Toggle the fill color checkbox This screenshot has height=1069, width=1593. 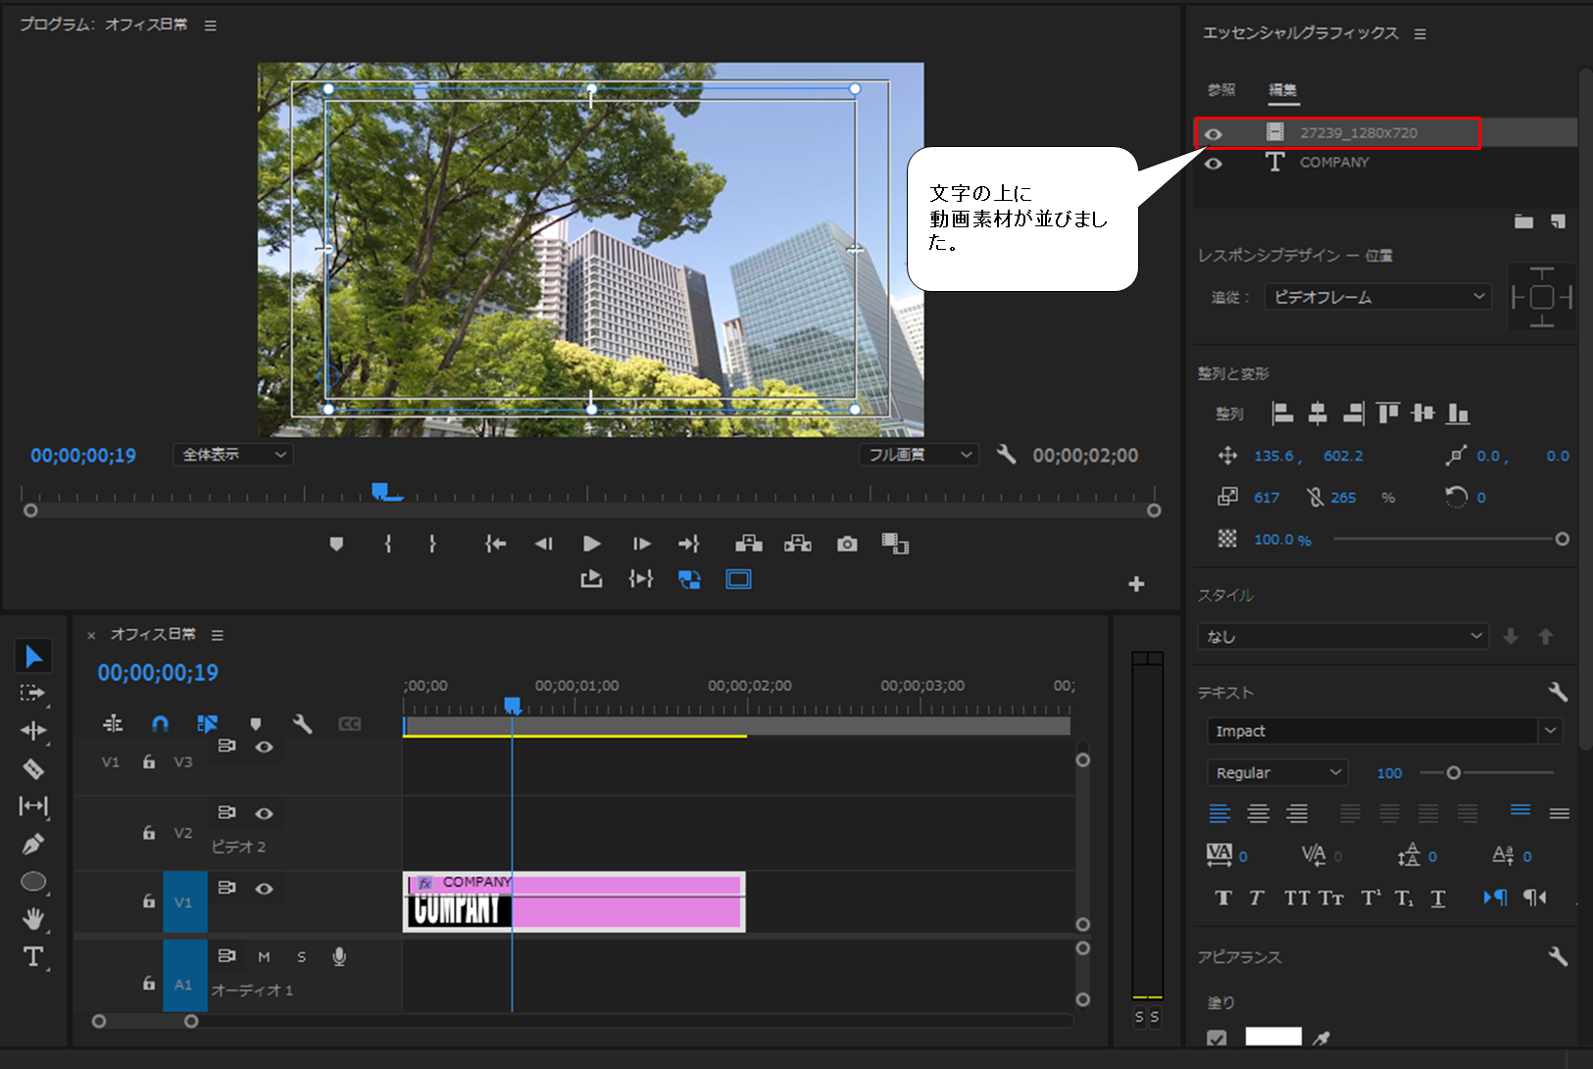1217,1038
